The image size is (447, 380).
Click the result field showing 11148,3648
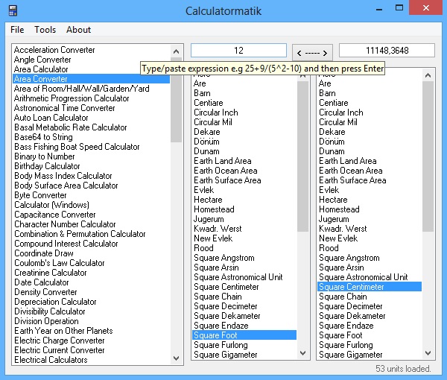pyautogui.click(x=386, y=51)
